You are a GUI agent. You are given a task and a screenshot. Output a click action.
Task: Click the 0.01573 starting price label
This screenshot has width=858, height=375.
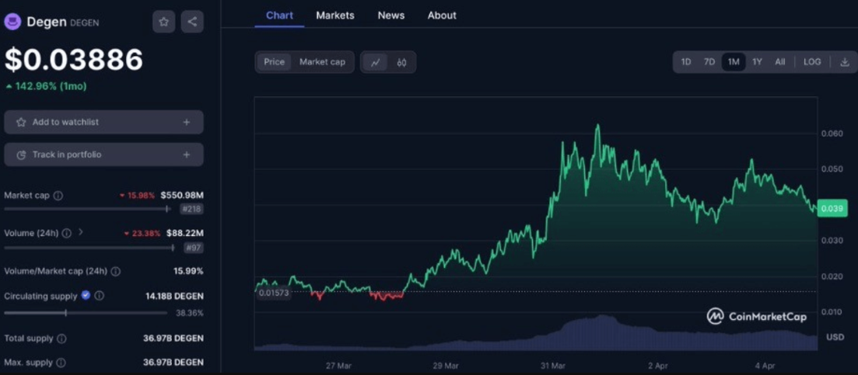(x=273, y=293)
